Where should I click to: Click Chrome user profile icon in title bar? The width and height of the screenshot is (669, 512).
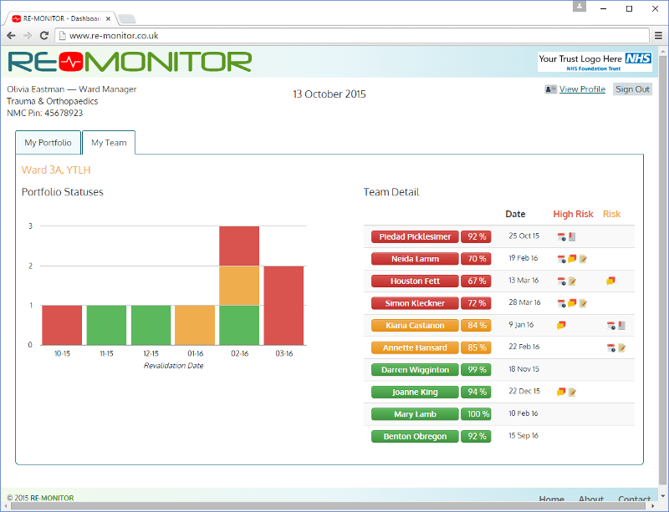[x=580, y=6]
